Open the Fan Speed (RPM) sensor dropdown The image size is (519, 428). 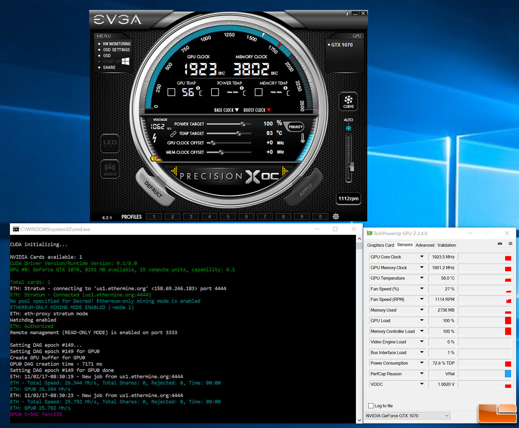point(422,299)
